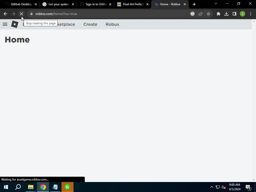Image resolution: width=256 pixels, height=192 pixels.
Task: Open the Robux nav link
Action: 112,24
